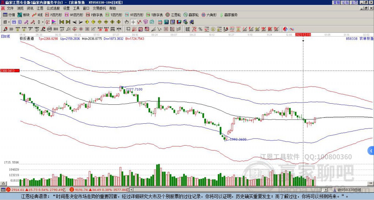Click the 858338 农林牧渔 stock label
374x200 pixels.
(x=359, y=38)
